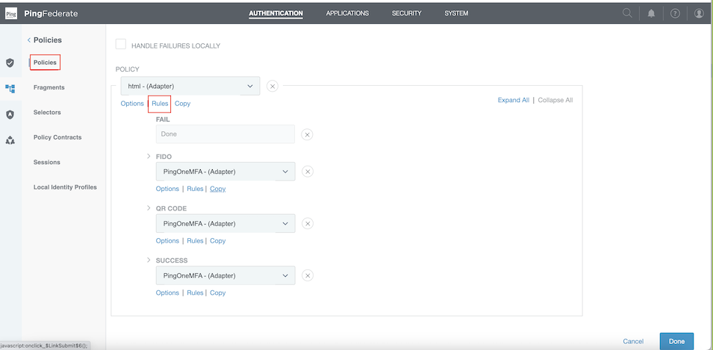This screenshot has width=713, height=350.
Task: Click Collapse All link
Action: [555, 100]
